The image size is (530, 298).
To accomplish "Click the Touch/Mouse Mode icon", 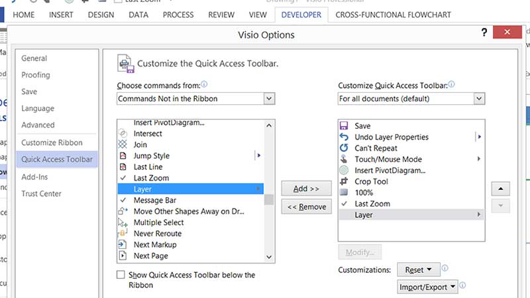I will pyautogui.click(x=344, y=159).
